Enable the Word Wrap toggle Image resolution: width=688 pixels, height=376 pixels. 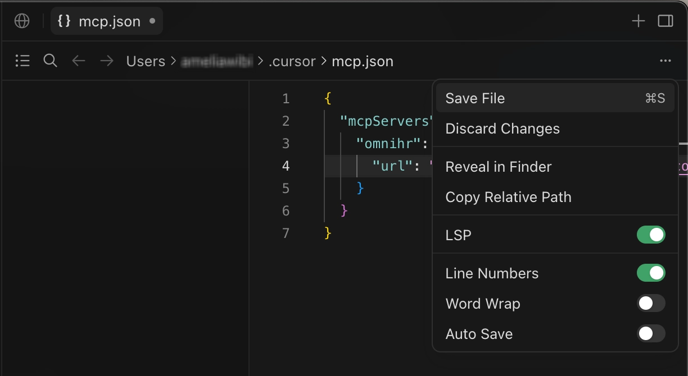651,304
